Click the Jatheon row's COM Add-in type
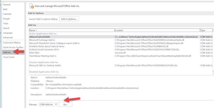 206,37
